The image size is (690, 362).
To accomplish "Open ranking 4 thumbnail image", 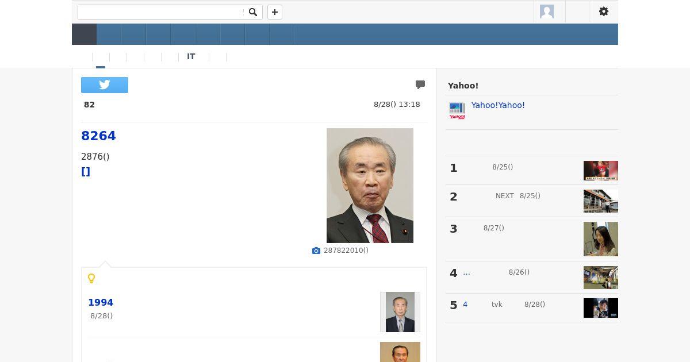I will click(601, 278).
